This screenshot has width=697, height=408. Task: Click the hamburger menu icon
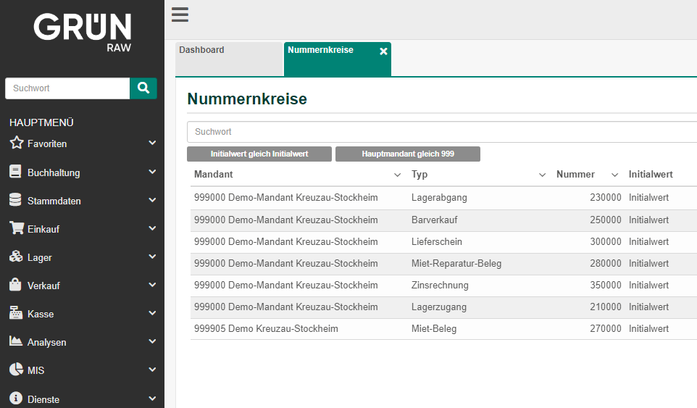180,14
